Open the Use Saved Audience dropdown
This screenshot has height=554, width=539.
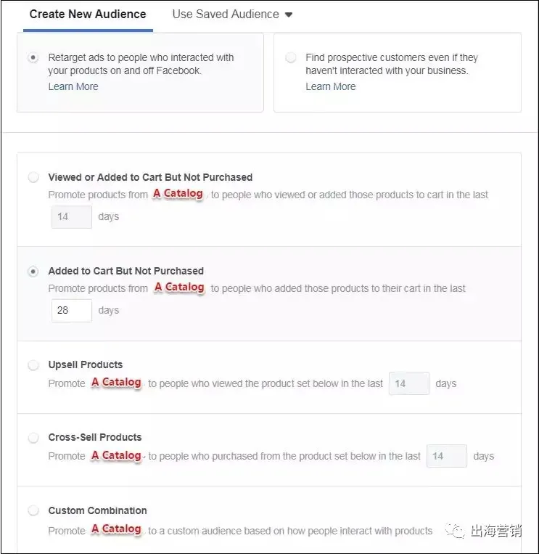[x=232, y=14]
